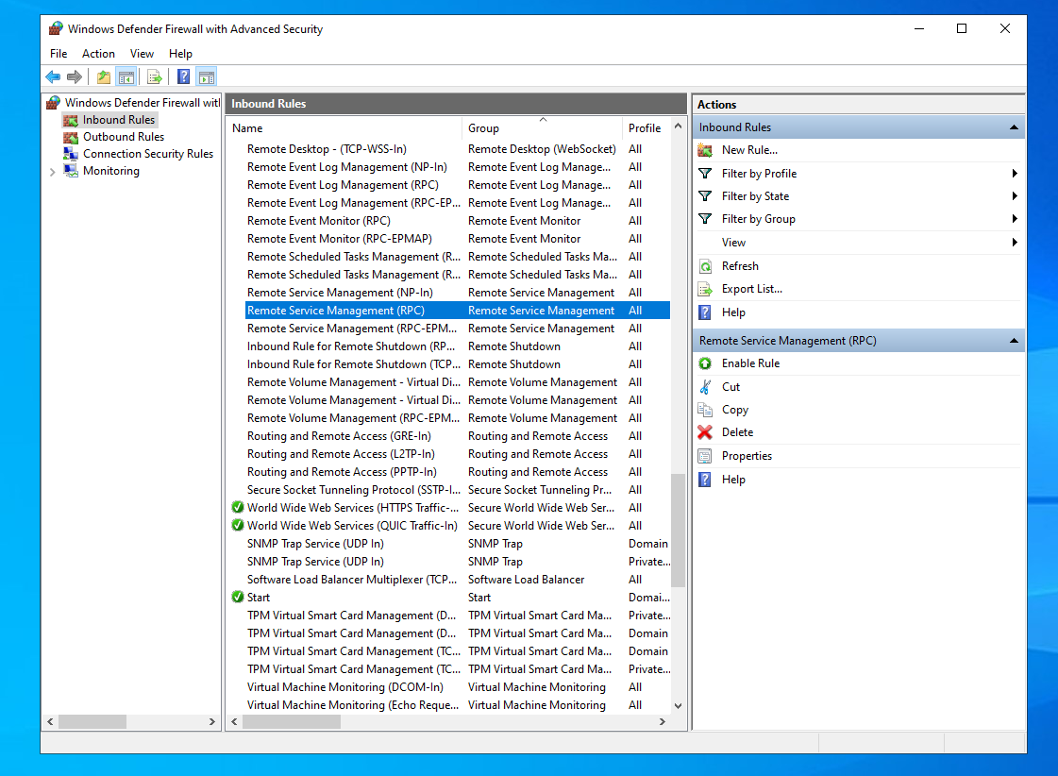Click the Filter by Profile funnel icon
The width and height of the screenshot is (1058, 776).
(x=705, y=174)
